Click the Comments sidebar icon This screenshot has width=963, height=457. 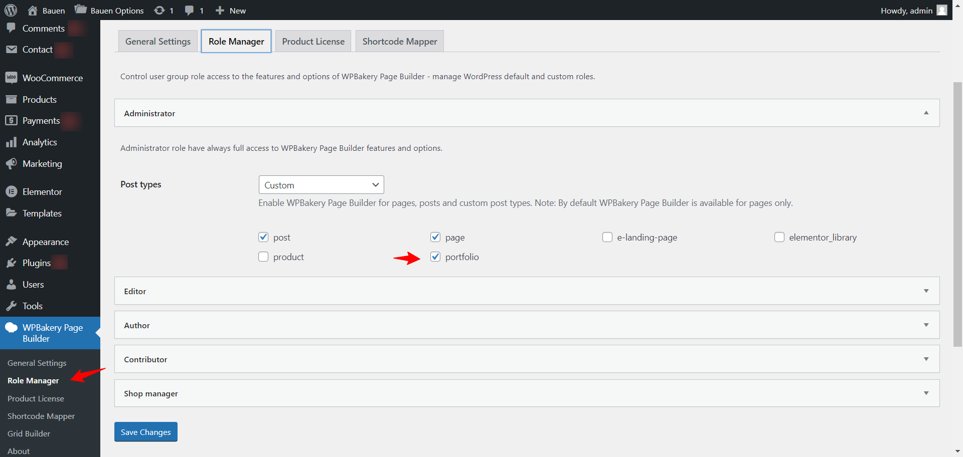pos(11,28)
